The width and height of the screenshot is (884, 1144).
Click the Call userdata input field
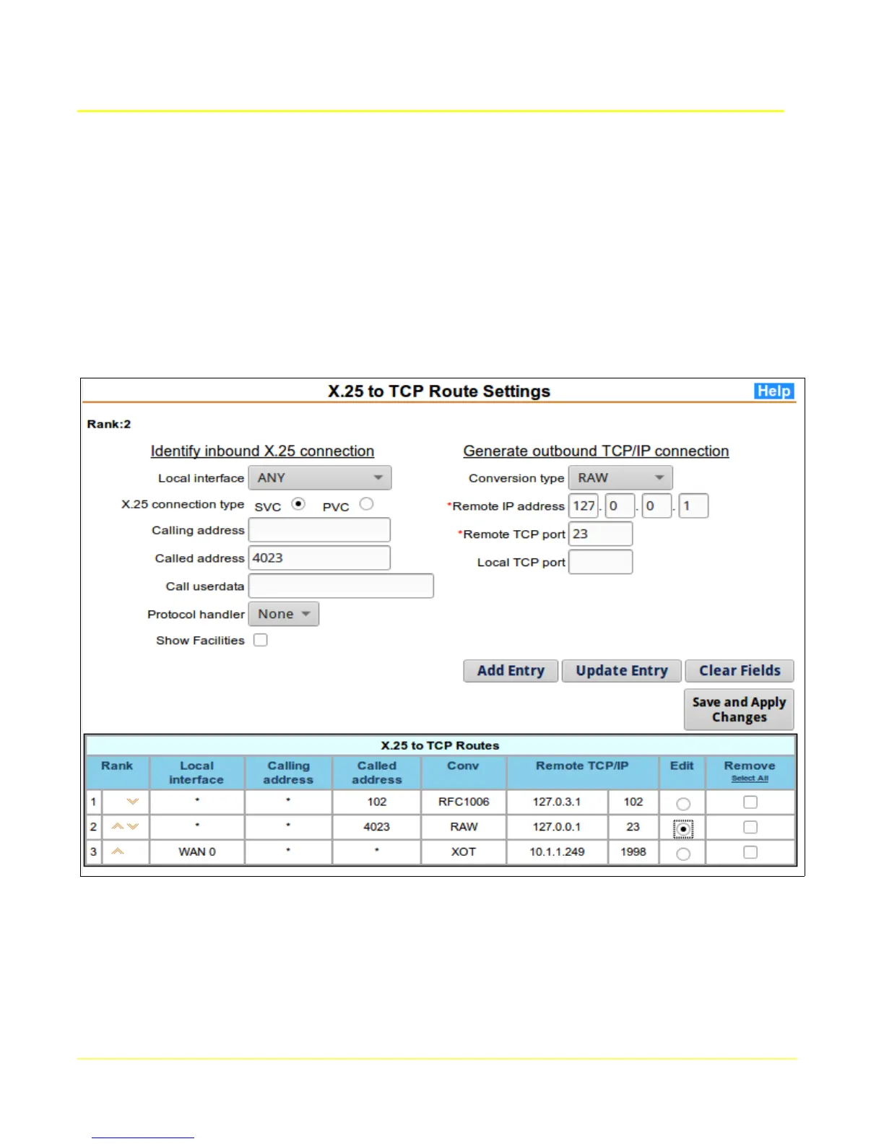click(341, 586)
